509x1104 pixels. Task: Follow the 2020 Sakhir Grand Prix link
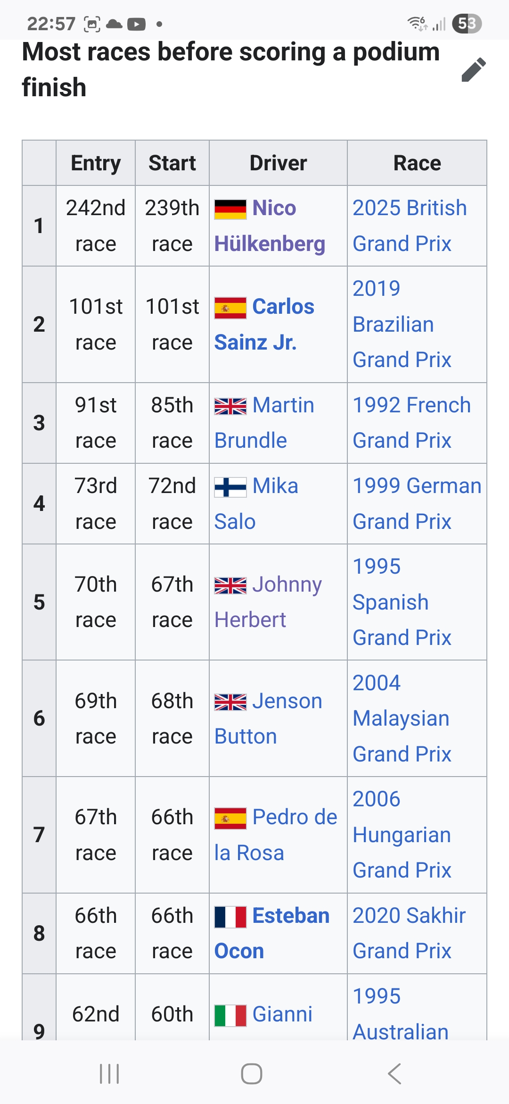coord(409,933)
